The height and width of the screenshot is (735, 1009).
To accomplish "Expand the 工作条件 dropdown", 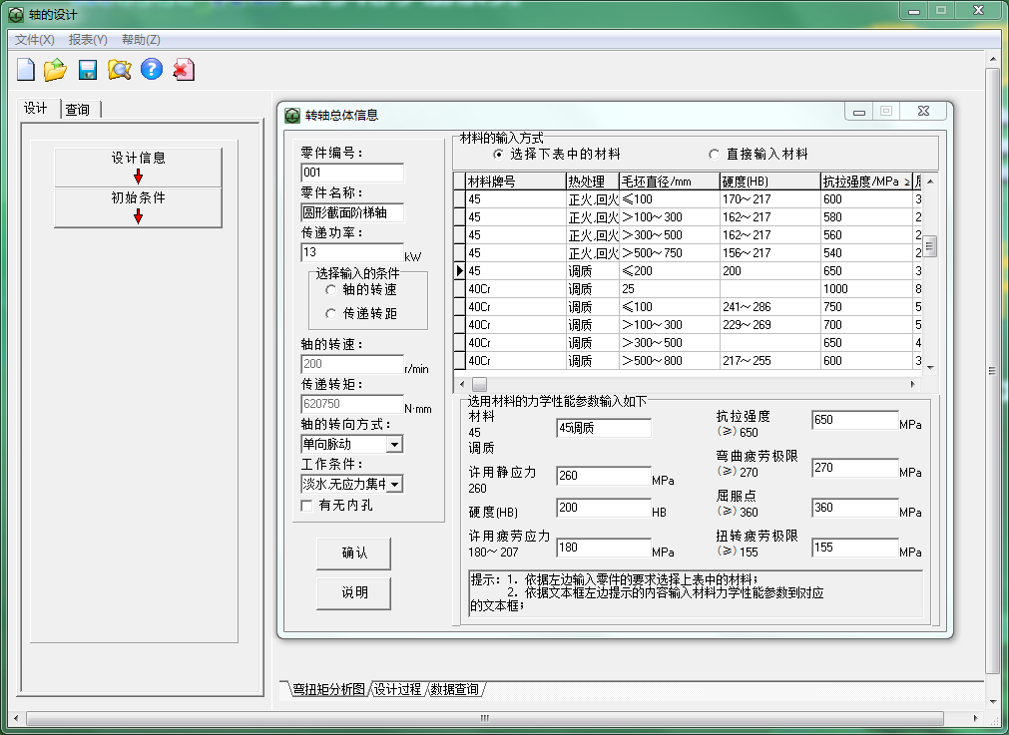I will [394, 485].
